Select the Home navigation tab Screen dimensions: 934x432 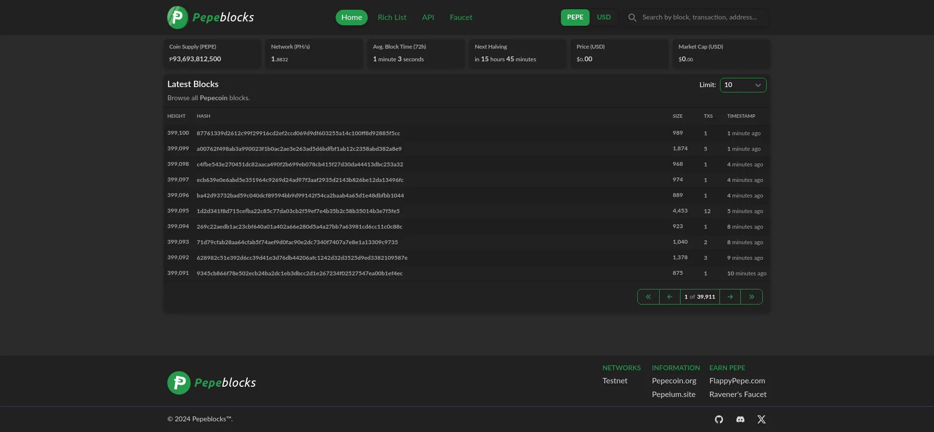click(x=352, y=18)
